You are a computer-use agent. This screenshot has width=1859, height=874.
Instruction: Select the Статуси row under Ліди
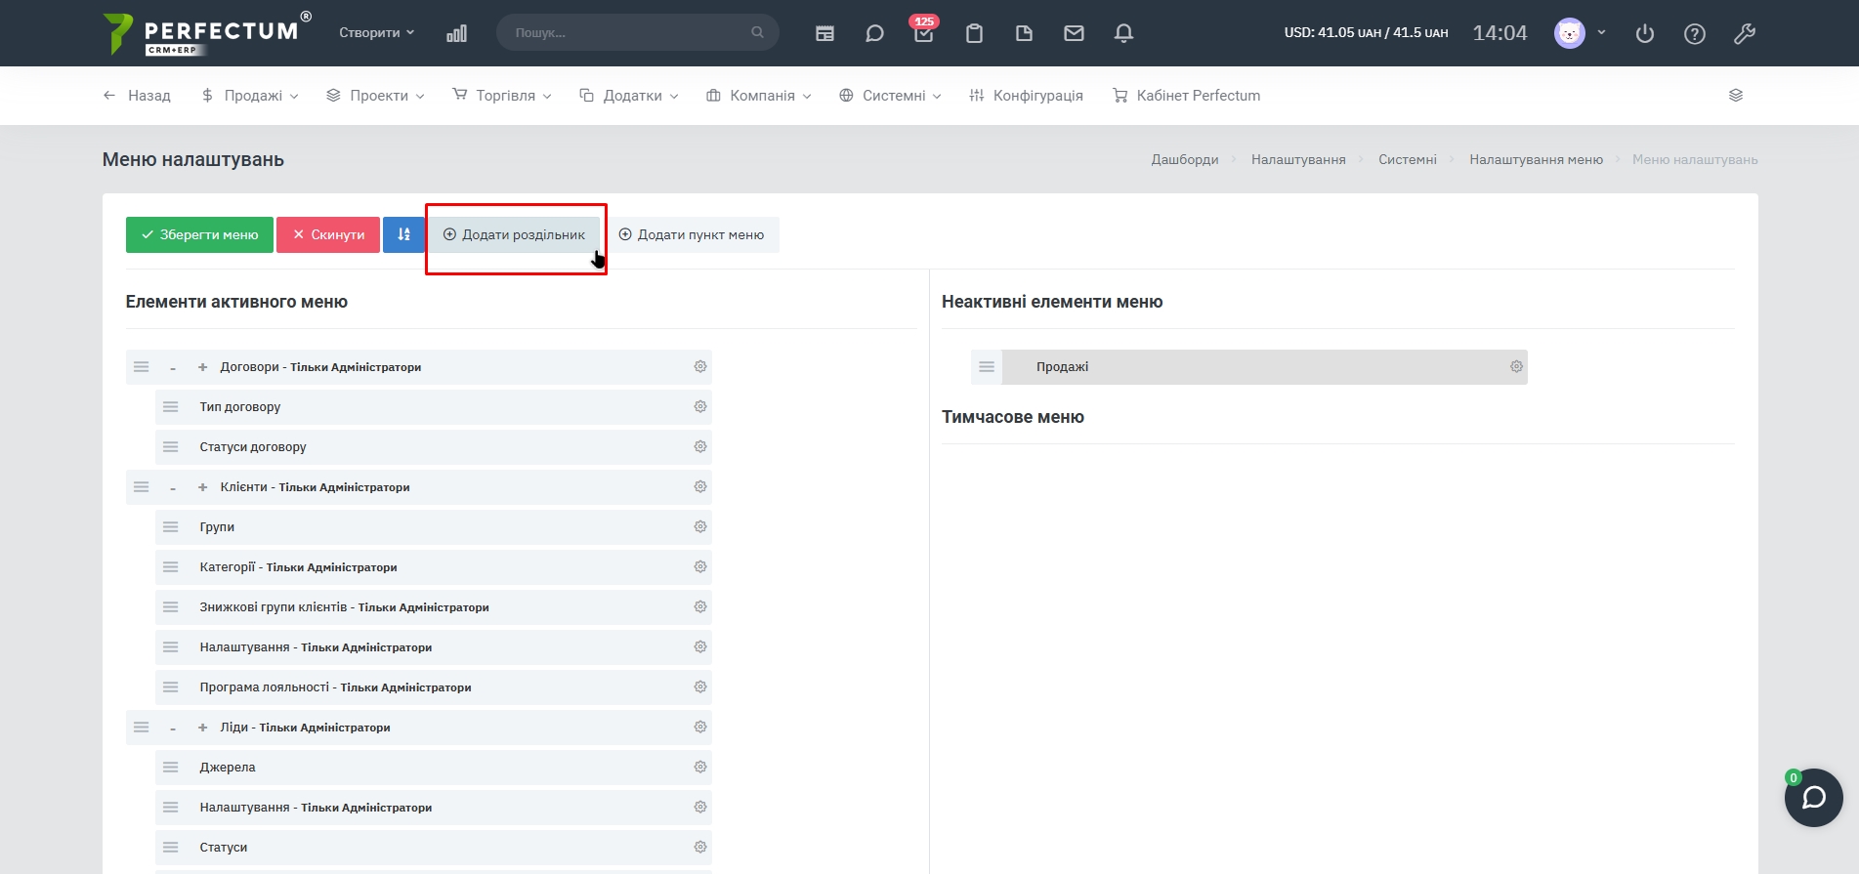point(434,847)
